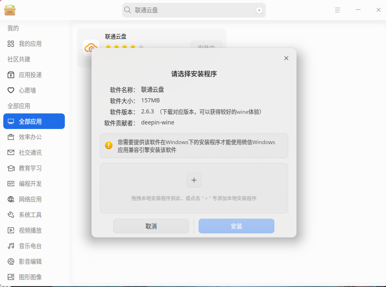Minimize the app store window

coord(358,10)
